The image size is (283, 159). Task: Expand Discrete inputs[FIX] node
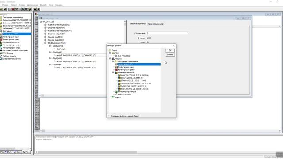(x=45, y=28)
